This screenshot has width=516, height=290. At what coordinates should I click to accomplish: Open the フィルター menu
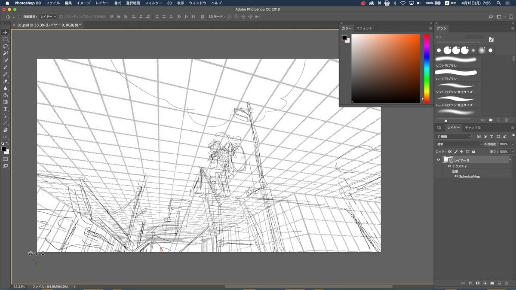pyautogui.click(x=154, y=3)
